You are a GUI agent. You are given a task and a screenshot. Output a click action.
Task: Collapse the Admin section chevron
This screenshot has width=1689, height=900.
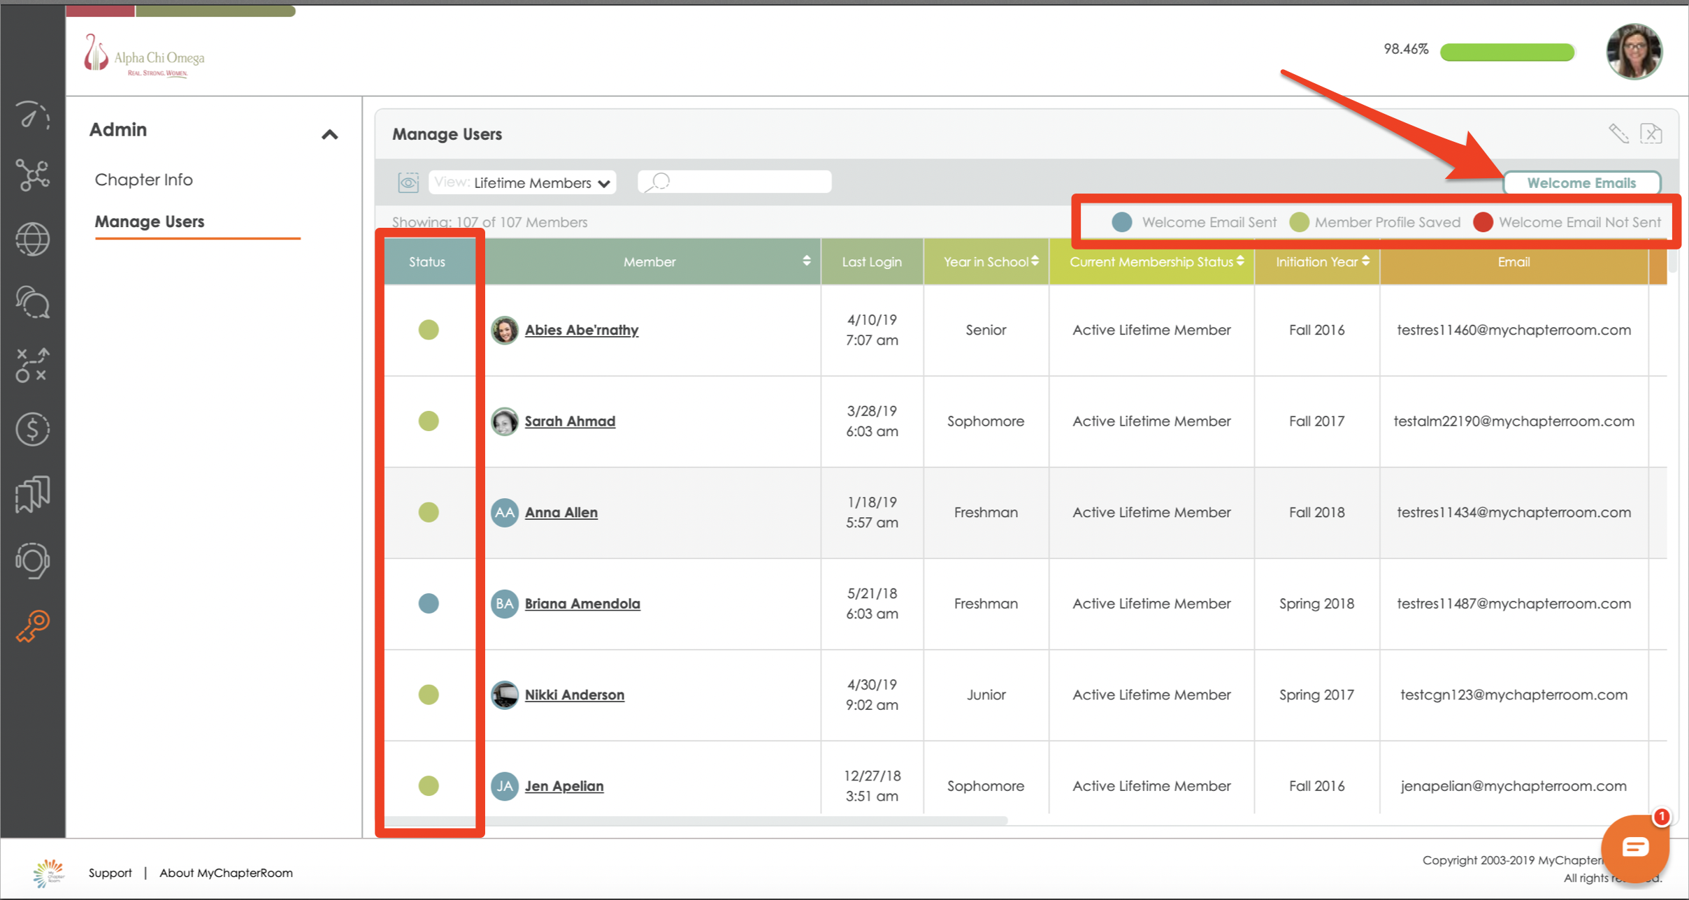click(329, 134)
